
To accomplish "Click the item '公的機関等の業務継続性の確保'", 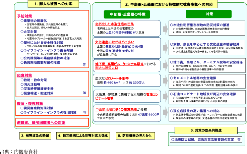I will 45,58.
